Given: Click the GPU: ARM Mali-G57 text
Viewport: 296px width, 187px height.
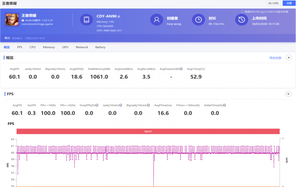Looking at the screenshot, I should [x=109, y=31].
